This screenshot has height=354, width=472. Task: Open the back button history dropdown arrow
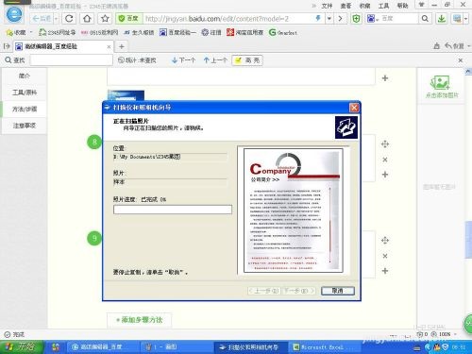pyautogui.click(x=56, y=19)
